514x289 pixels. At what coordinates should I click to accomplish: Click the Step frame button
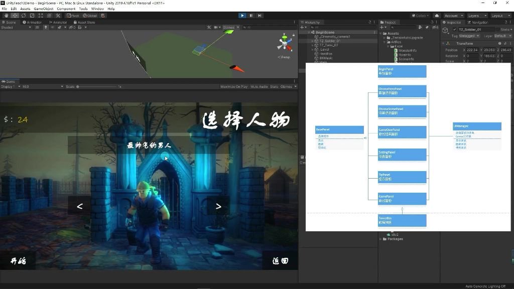coord(260,16)
